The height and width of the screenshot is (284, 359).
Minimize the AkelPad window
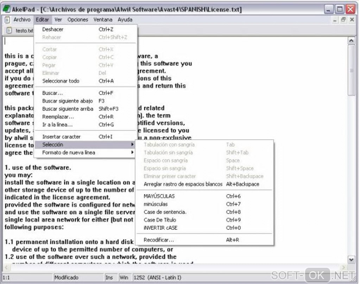coord(328,10)
